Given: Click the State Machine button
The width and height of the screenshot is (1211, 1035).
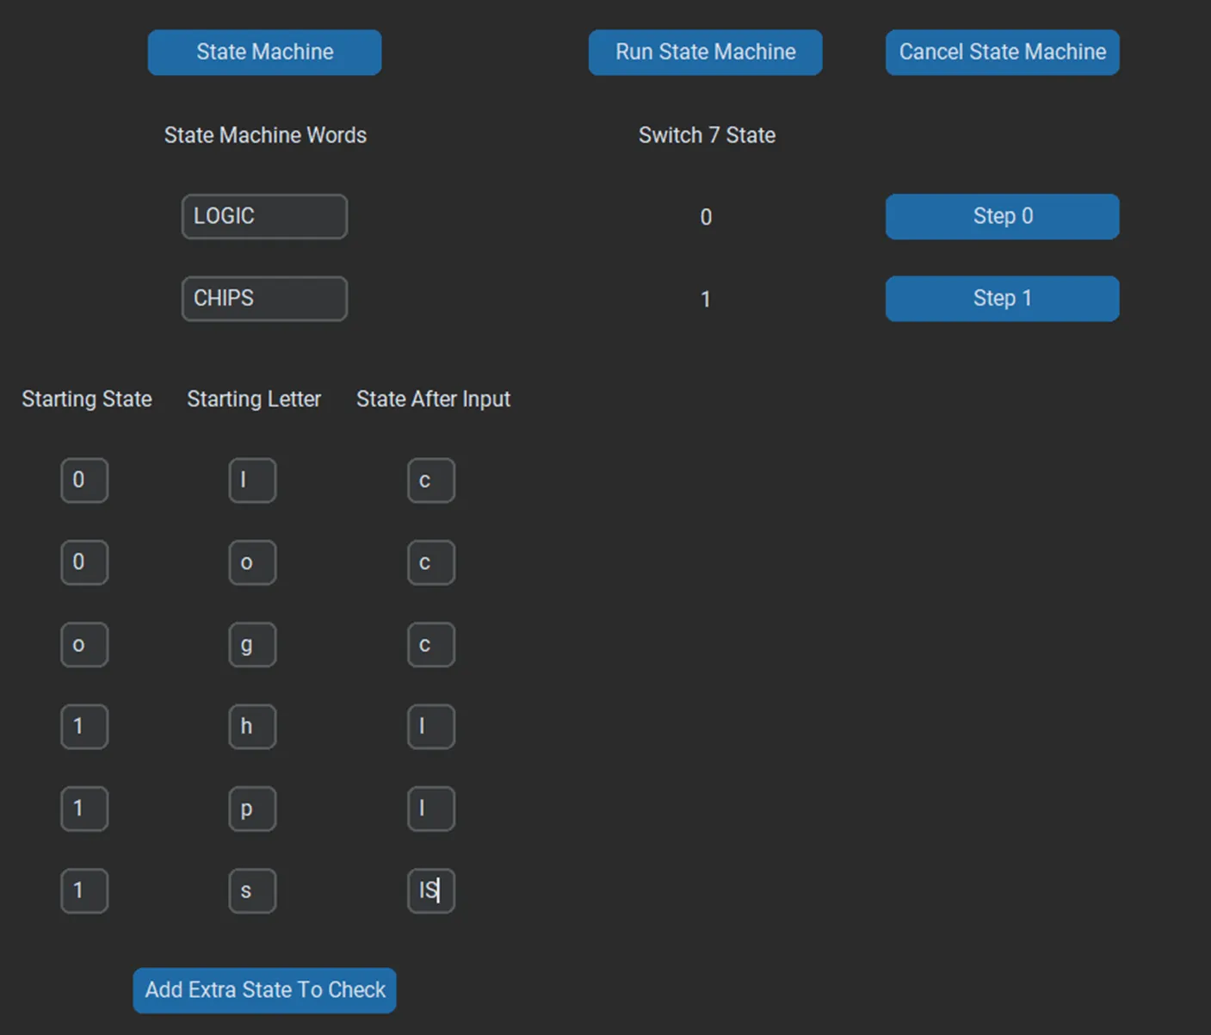Looking at the screenshot, I should [264, 52].
